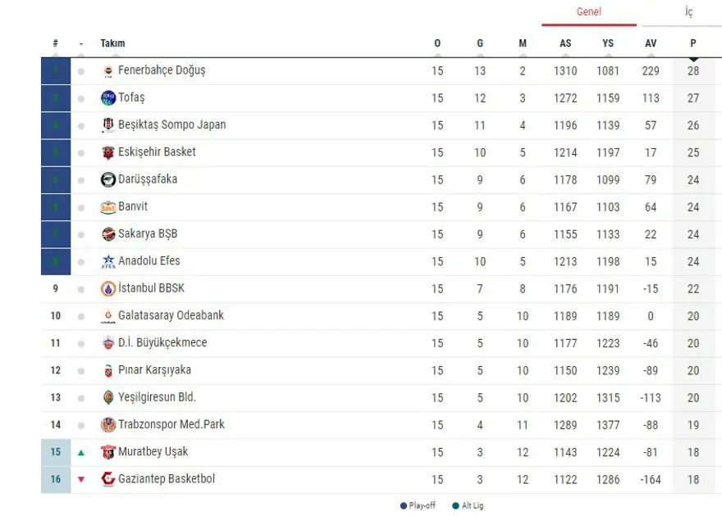722x516 pixels.
Task: Click the Fenerbahçe Doğuş team logo
Action: [108, 71]
